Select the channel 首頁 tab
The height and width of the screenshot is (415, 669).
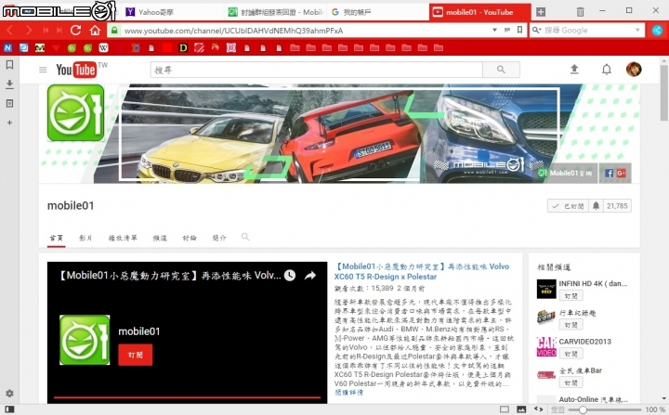(56, 238)
